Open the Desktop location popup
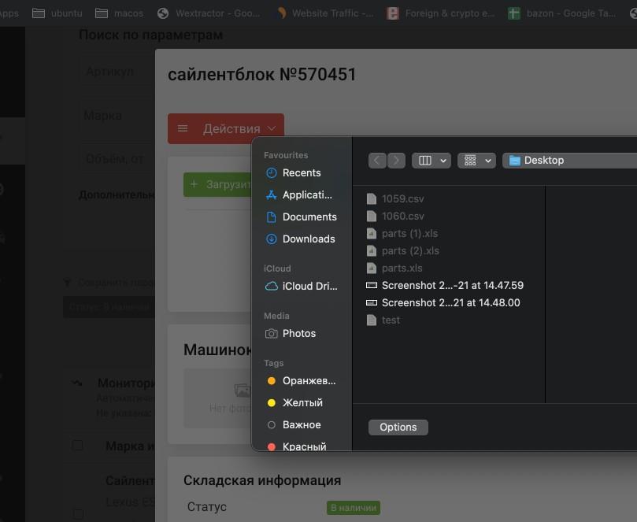The image size is (637, 522). (569, 161)
